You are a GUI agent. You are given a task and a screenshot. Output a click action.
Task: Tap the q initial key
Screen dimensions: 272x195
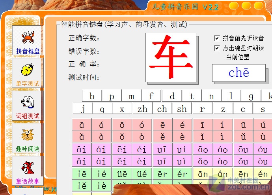tap(102, 108)
